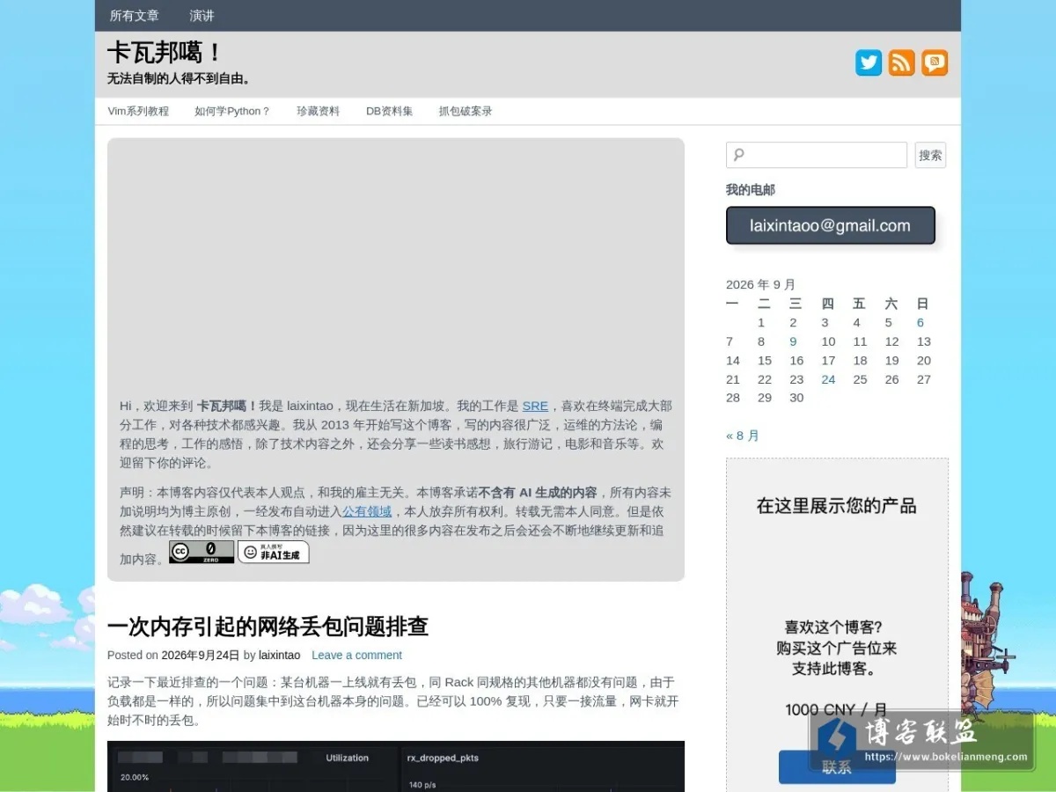Open the orange RSS feed icon
The width and height of the screenshot is (1056, 792).
pos(902,62)
